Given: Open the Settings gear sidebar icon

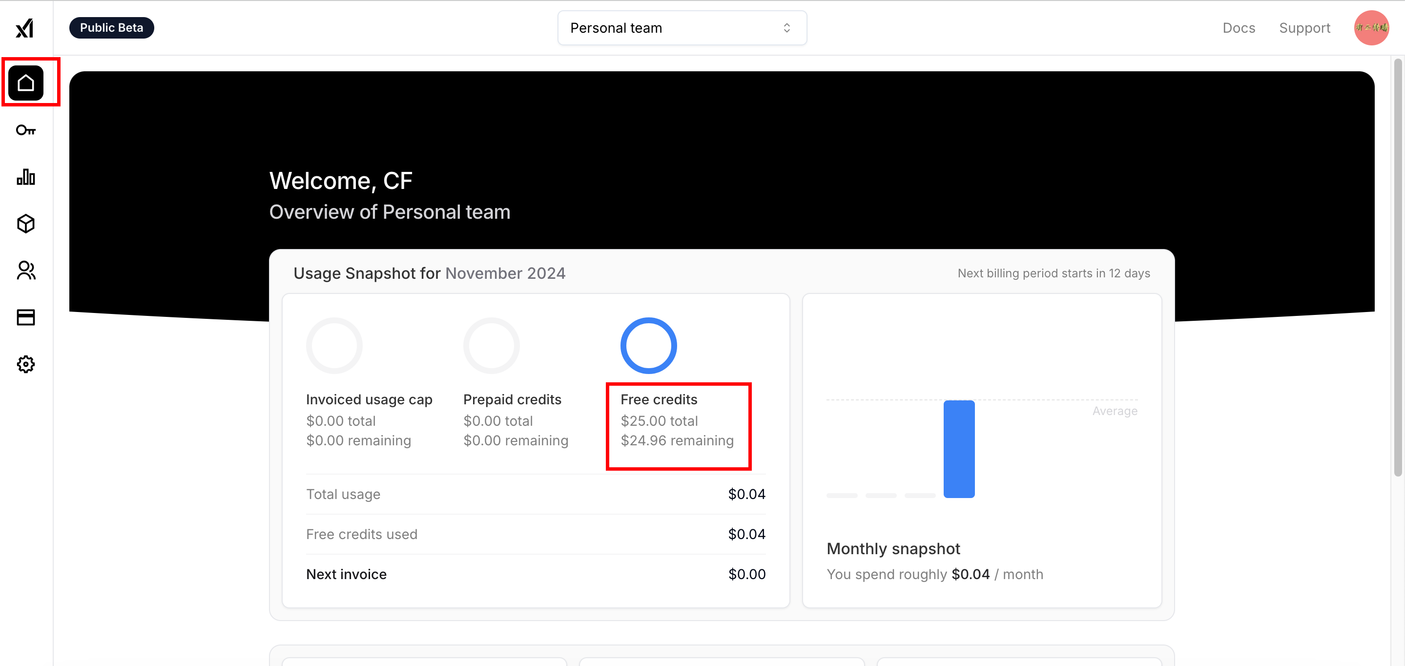Looking at the screenshot, I should (26, 364).
